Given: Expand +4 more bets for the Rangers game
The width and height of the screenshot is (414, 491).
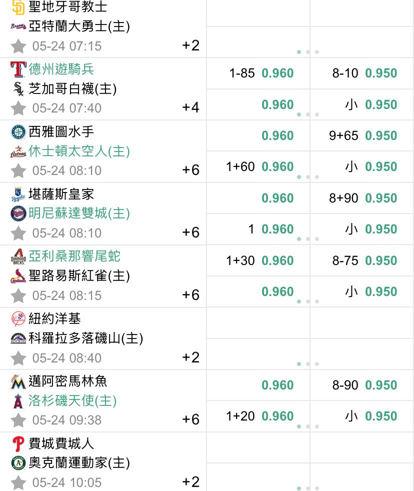Looking at the screenshot, I should click(190, 107).
